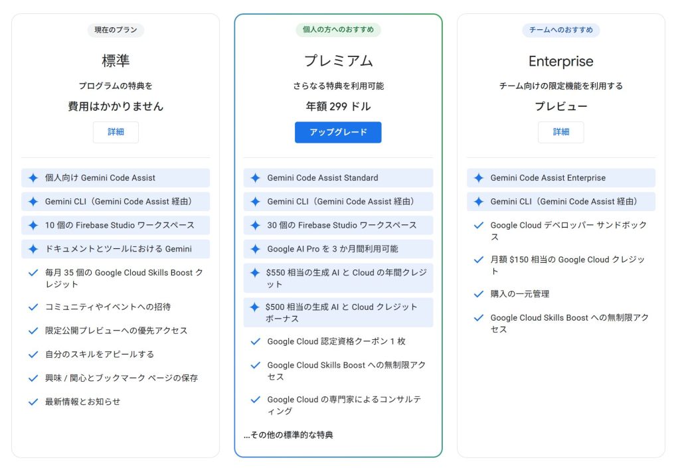This screenshot has height=468, width=680.
Task: Click the 年額 299 ドル price text
Action: coord(338,106)
